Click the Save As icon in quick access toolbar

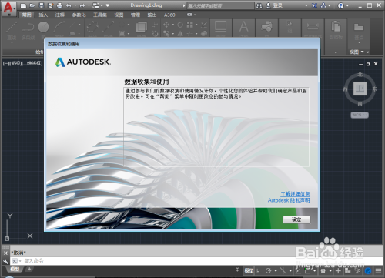[51, 5]
